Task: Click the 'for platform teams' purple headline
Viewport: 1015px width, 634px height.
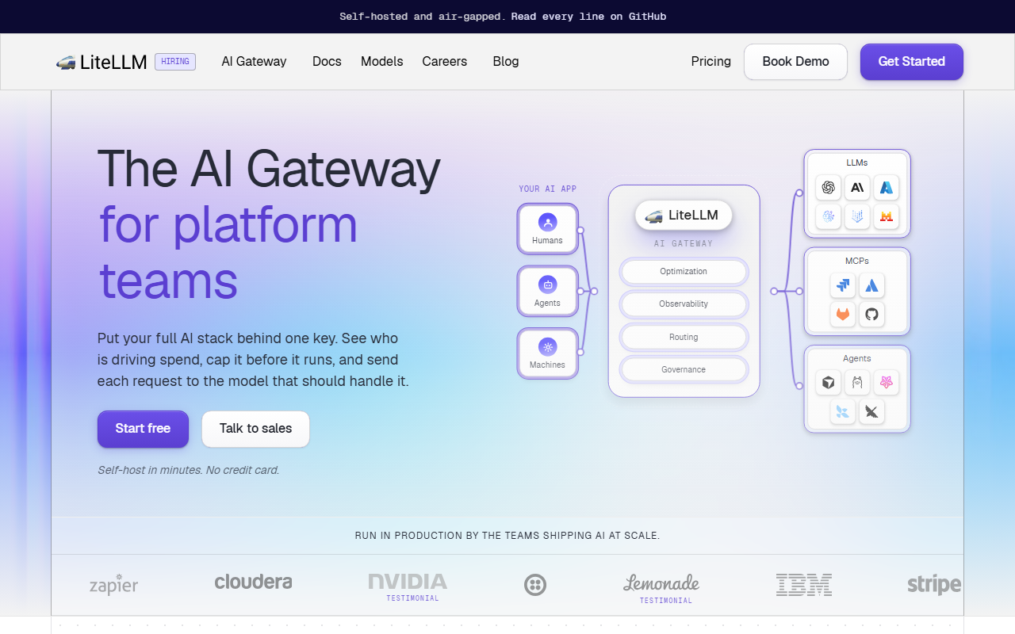Action: 228,252
